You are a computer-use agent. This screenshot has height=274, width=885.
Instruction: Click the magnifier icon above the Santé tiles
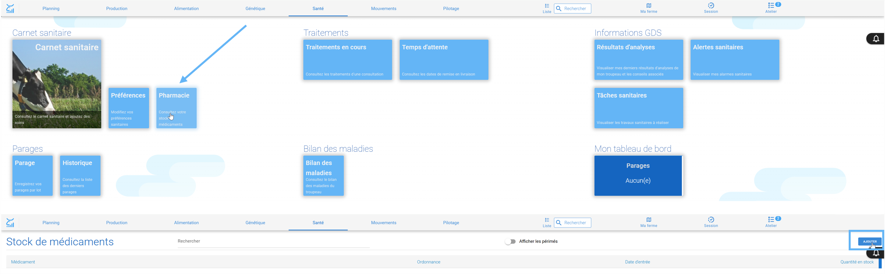tap(559, 8)
